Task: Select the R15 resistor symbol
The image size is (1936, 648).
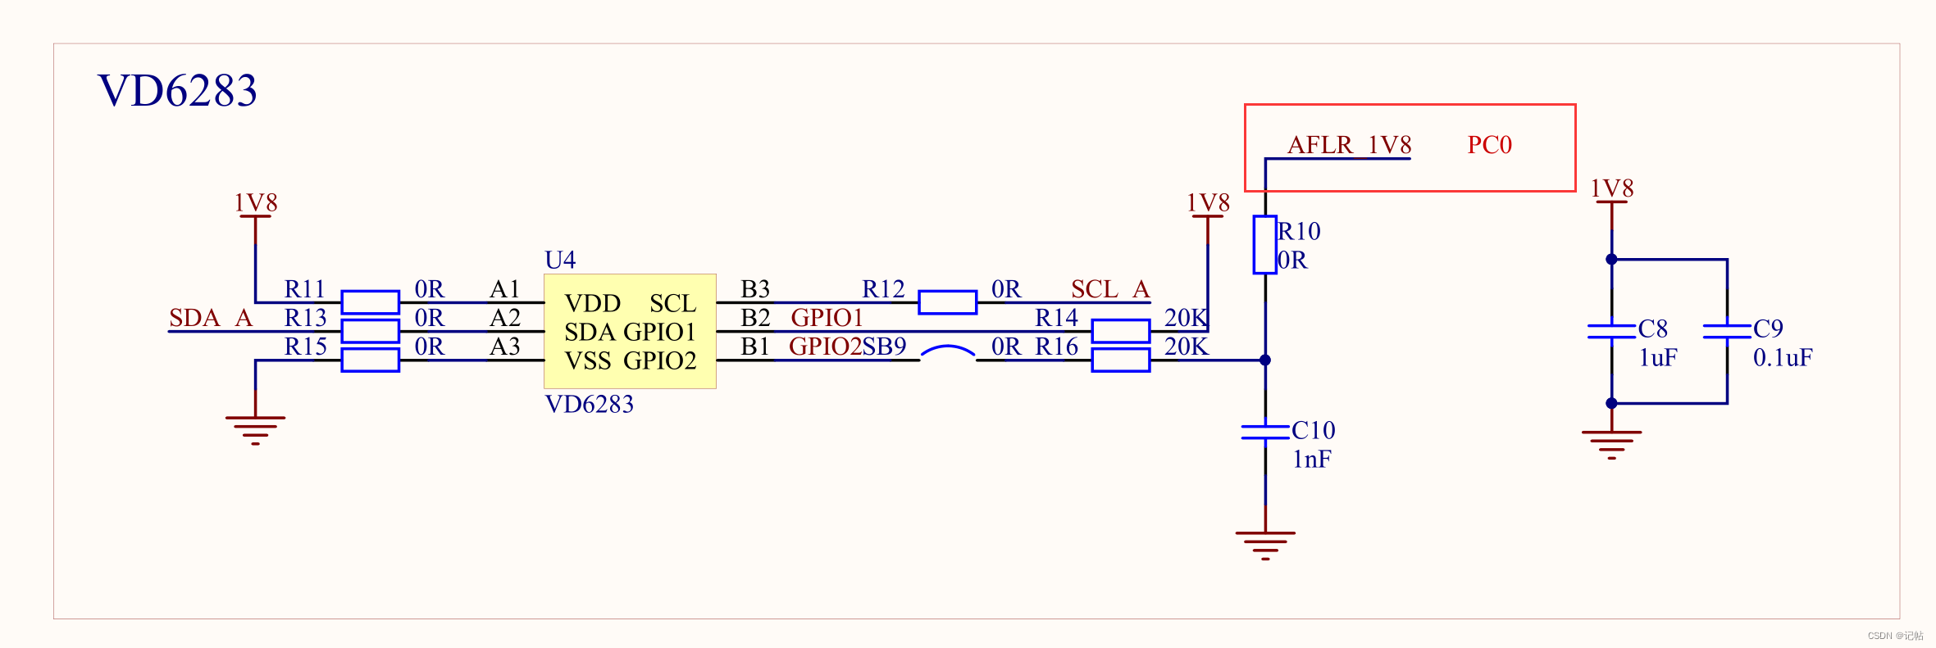Action: tap(370, 360)
